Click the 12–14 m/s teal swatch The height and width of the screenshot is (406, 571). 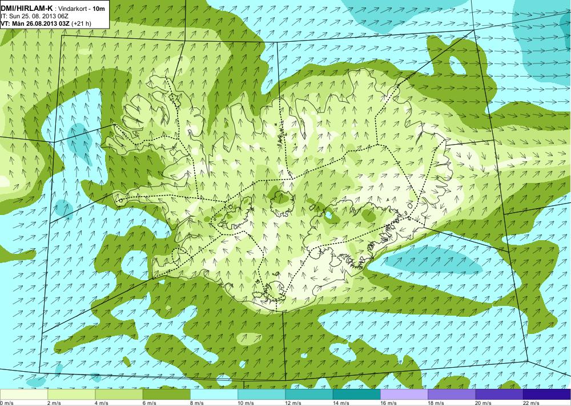(x=309, y=395)
